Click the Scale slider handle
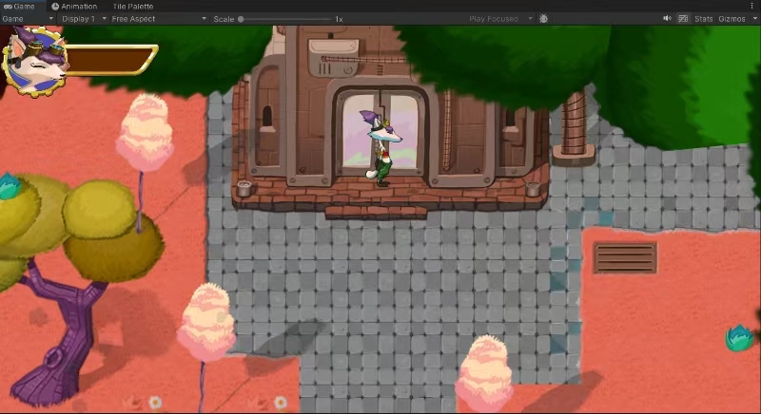The image size is (761, 414). point(241,19)
